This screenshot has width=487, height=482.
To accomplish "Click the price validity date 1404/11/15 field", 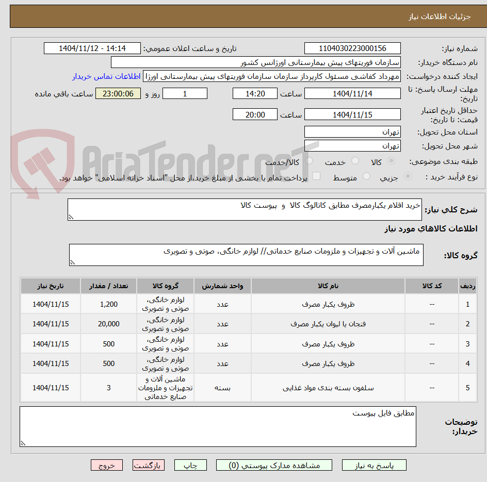I will click(x=352, y=114).
